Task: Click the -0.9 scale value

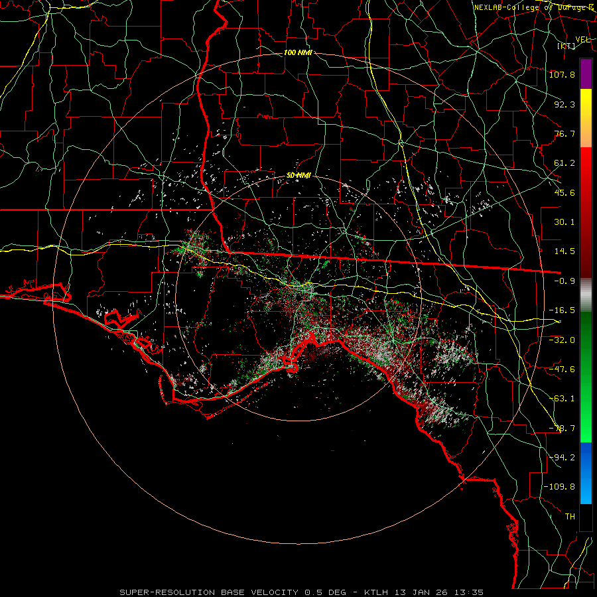Action: (564, 281)
